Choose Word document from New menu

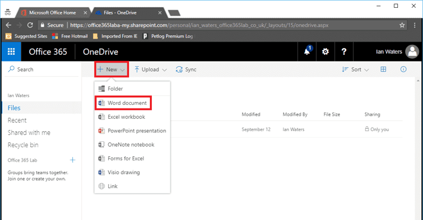click(132, 103)
